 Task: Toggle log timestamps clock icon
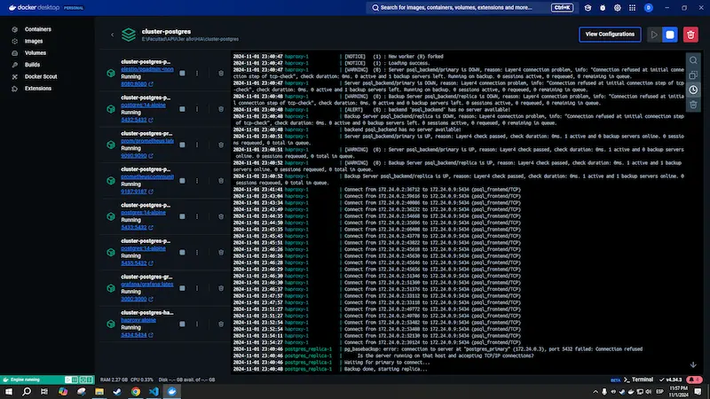click(693, 90)
